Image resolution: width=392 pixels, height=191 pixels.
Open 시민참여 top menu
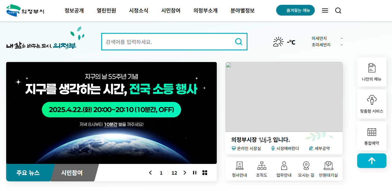click(171, 11)
